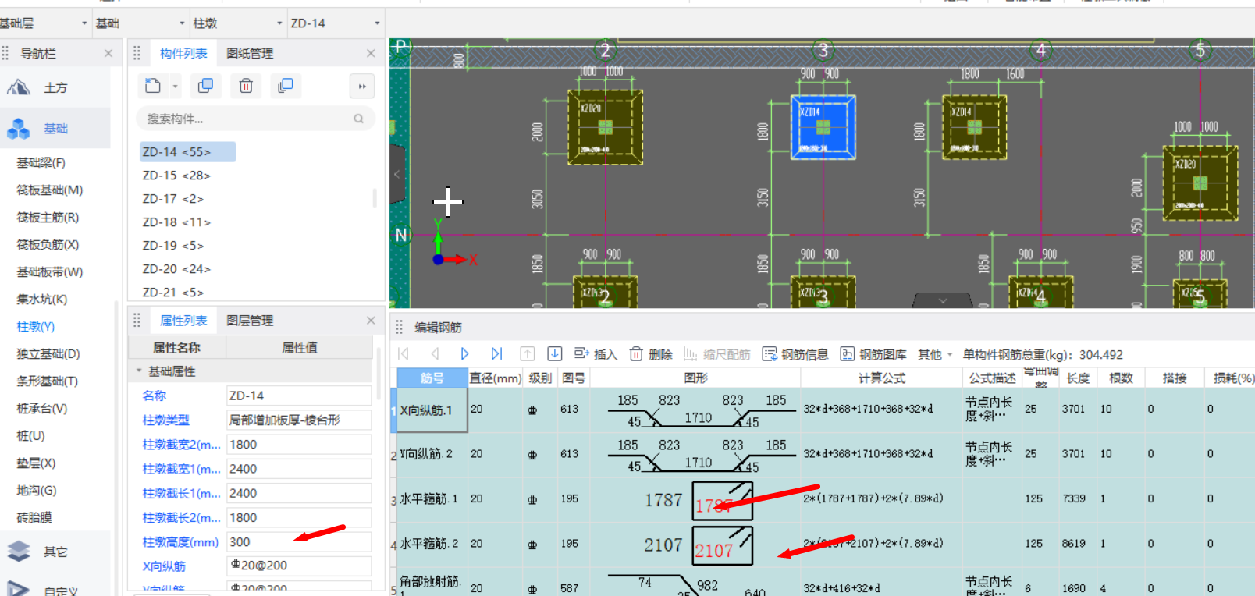Open the new component dropdown arrow
This screenshot has height=596, width=1255.
pyautogui.click(x=176, y=87)
